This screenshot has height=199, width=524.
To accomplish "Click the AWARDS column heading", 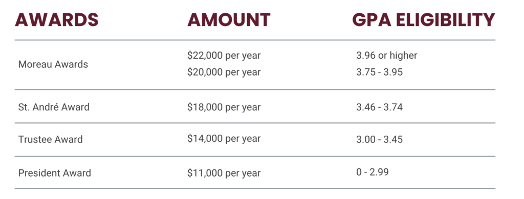I will (56, 20).
